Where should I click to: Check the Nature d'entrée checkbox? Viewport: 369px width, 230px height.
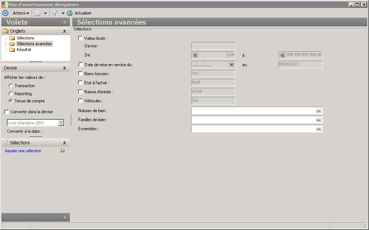[x=80, y=92]
